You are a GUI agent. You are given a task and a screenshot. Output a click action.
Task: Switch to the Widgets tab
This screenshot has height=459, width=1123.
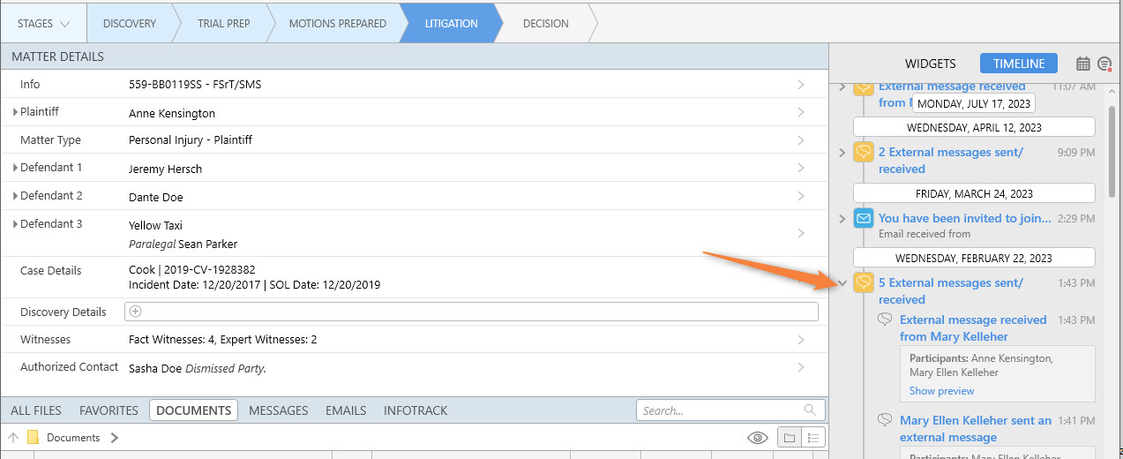(x=931, y=64)
